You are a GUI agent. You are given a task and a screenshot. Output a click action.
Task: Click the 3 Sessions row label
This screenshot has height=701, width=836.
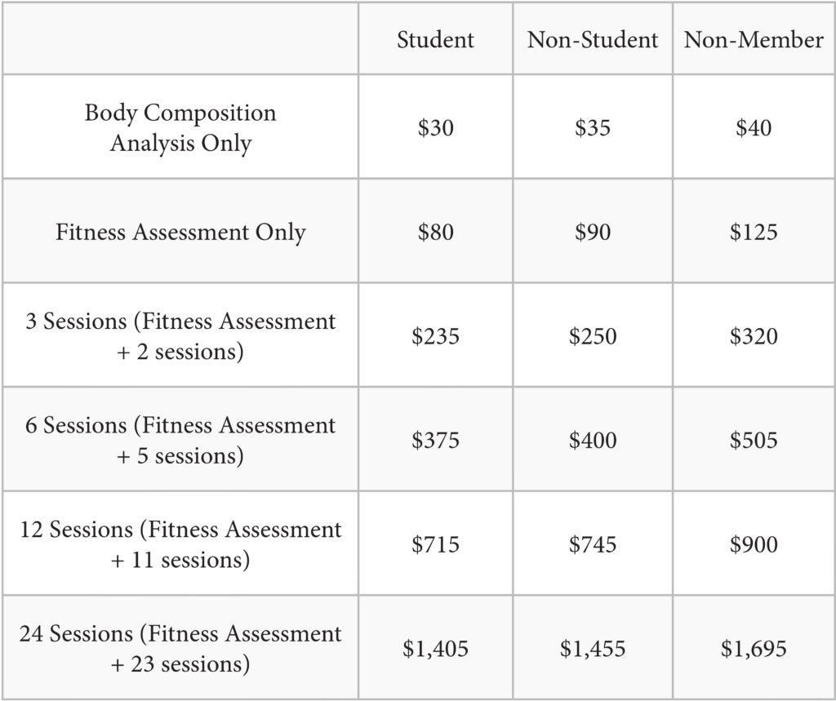[180, 336]
